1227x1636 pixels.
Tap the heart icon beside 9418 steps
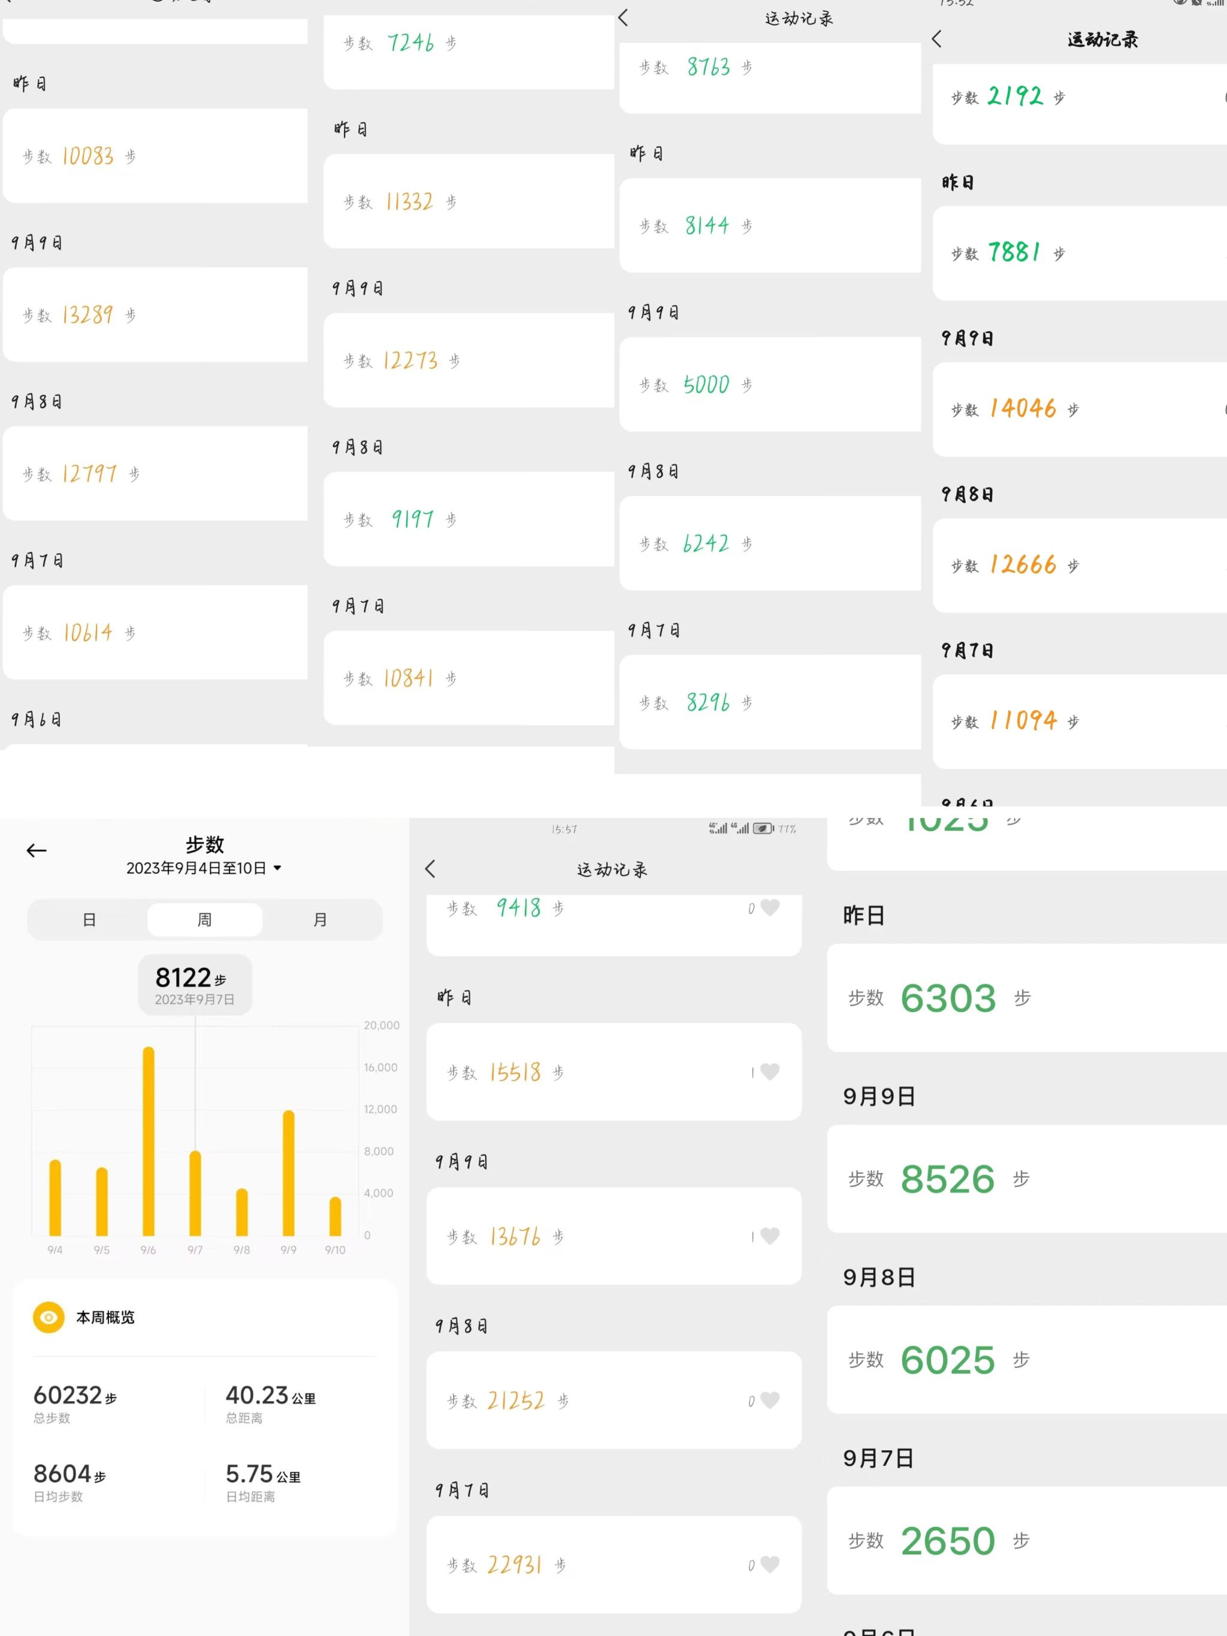[770, 907]
